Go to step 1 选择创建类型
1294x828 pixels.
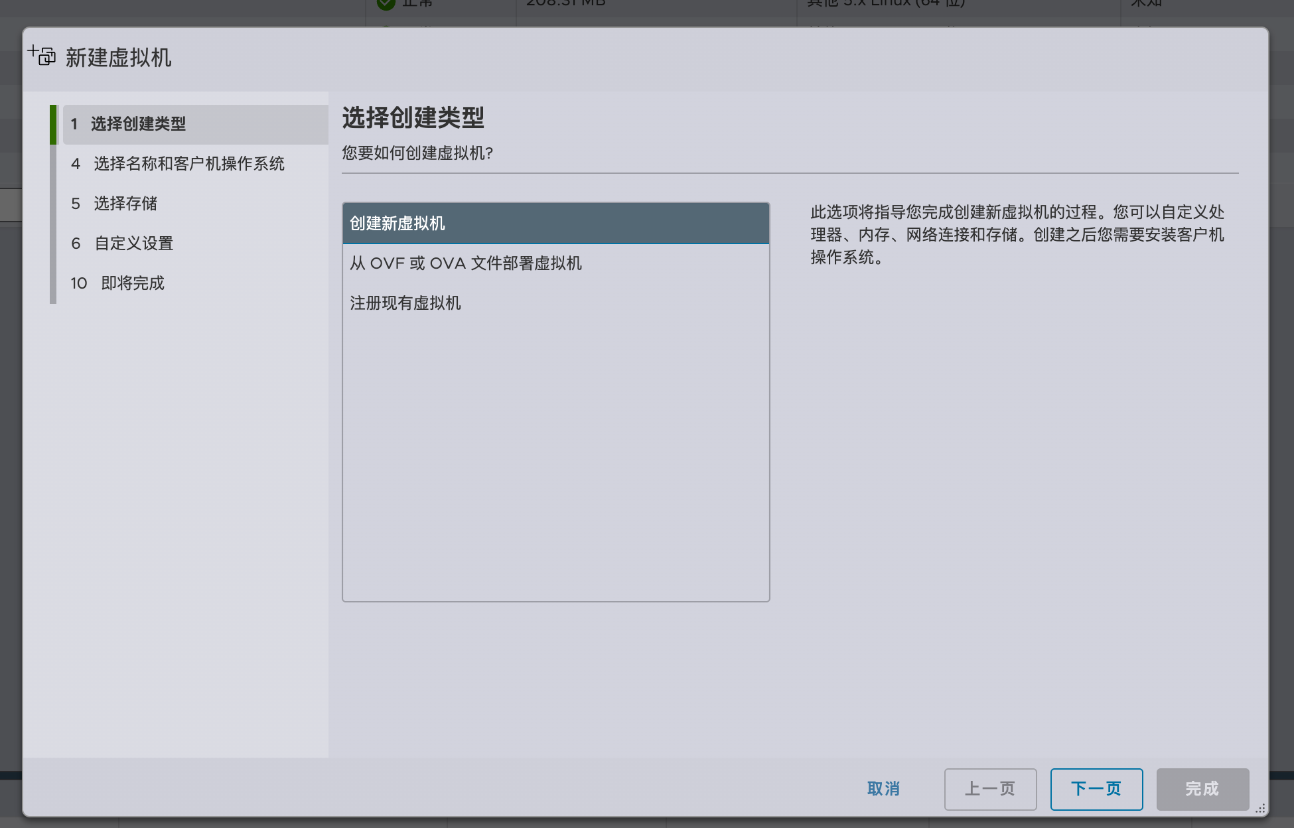pos(138,124)
